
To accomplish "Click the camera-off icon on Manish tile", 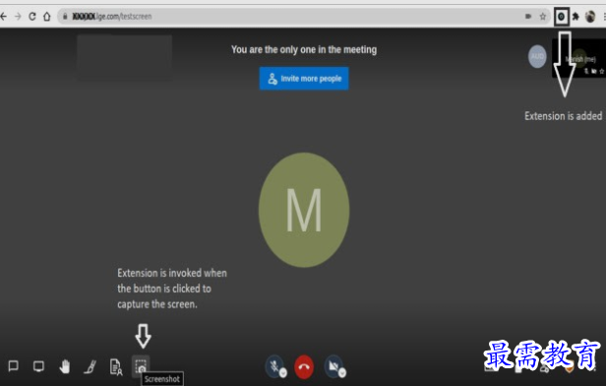I will 594,71.
